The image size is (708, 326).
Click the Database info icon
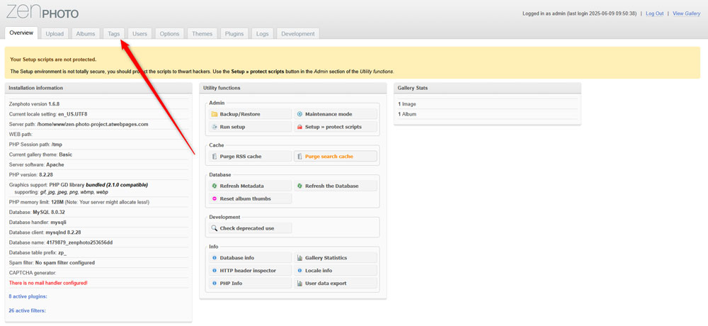click(x=215, y=258)
